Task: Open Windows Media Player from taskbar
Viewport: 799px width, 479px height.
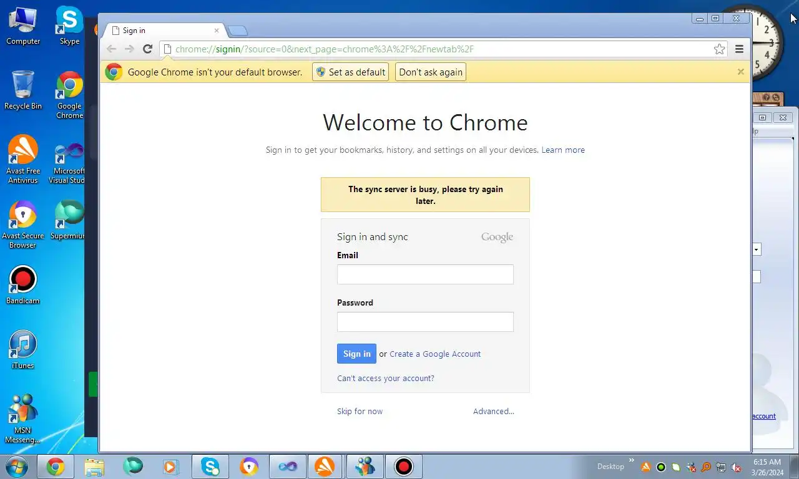Action: (170, 466)
